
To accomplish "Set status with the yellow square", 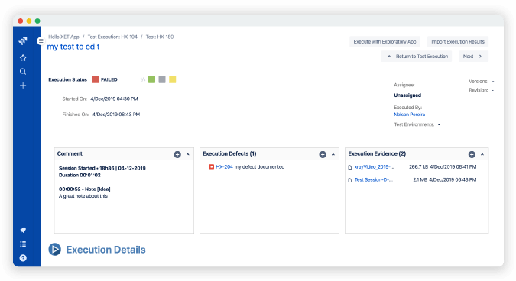I will pyautogui.click(x=173, y=79).
